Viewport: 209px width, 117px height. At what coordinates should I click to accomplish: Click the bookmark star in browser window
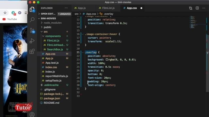(x=5, y=13)
